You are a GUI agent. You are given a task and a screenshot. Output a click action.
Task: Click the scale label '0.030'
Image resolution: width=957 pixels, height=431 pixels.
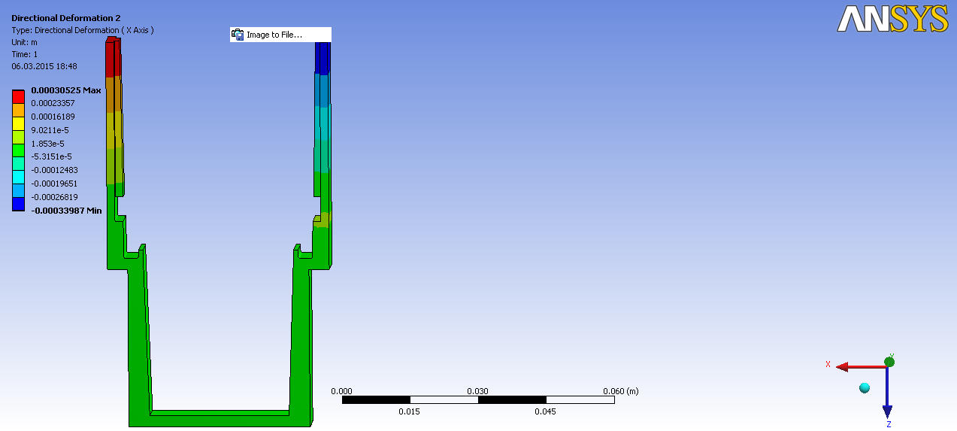coord(478,391)
